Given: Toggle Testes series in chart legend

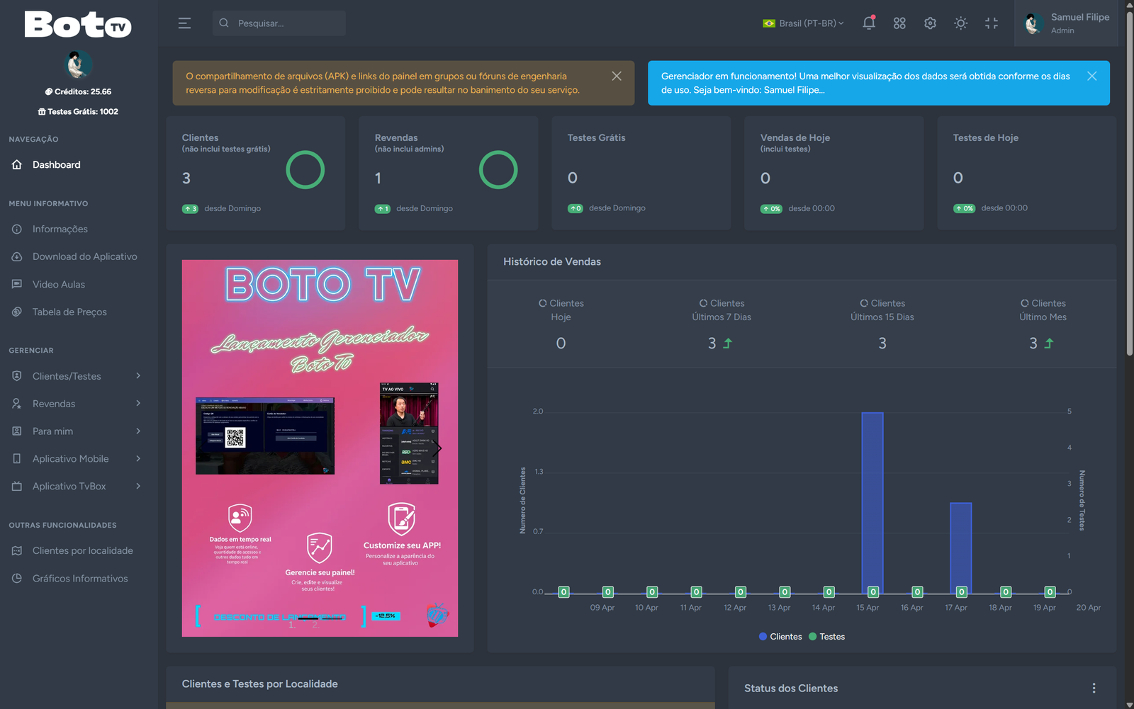Looking at the screenshot, I should (827, 637).
